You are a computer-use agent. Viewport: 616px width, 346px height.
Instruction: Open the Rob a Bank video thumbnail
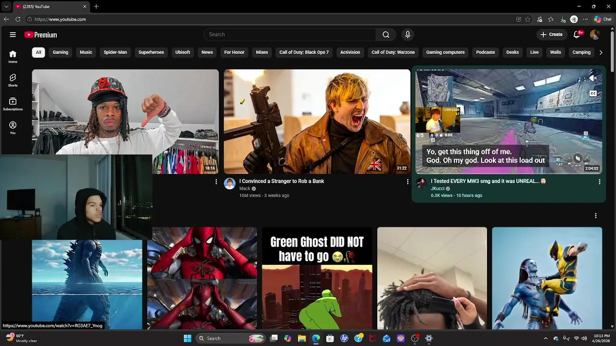tap(317, 122)
